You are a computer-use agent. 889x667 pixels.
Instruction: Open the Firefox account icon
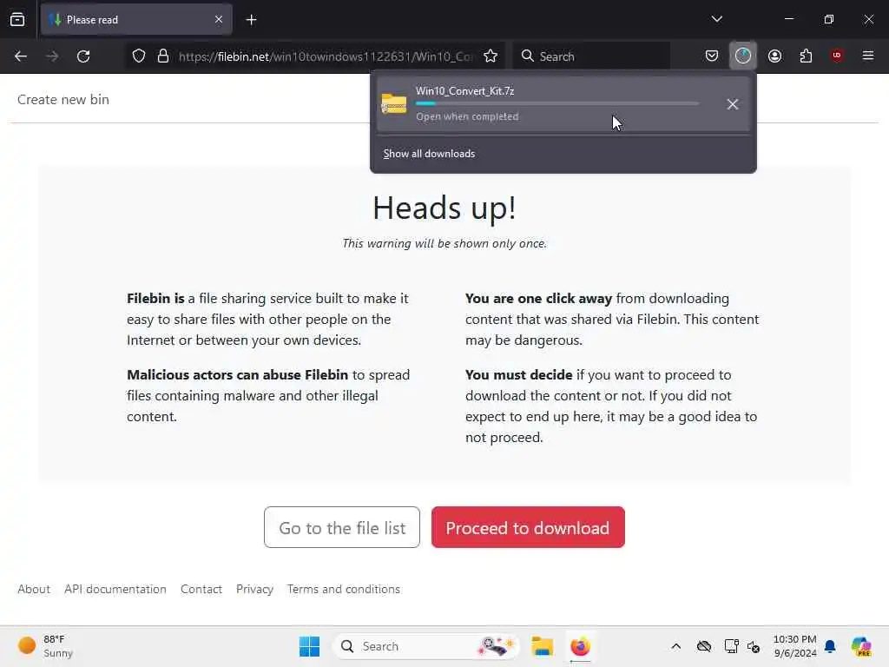pos(774,56)
